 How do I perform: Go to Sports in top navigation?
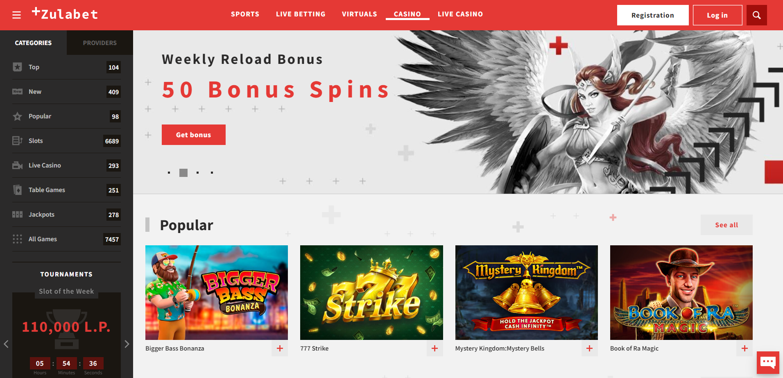[x=245, y=14]
